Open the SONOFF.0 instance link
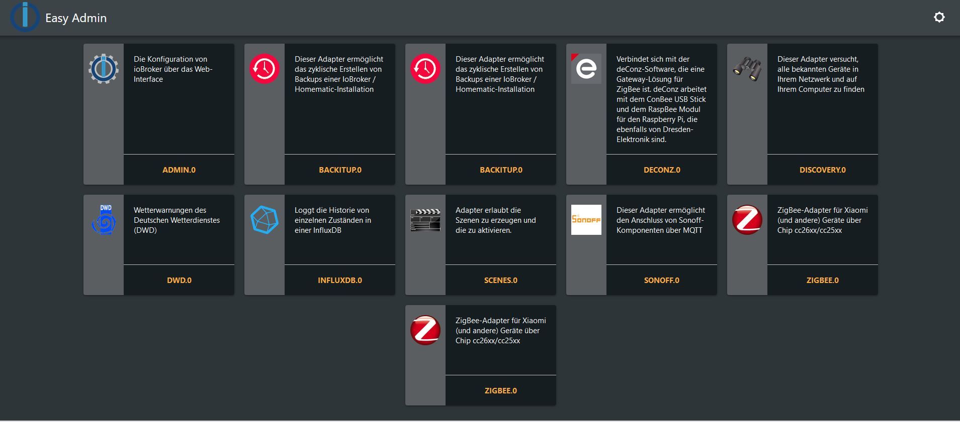The image size is (960, 422). pos(662,280)
